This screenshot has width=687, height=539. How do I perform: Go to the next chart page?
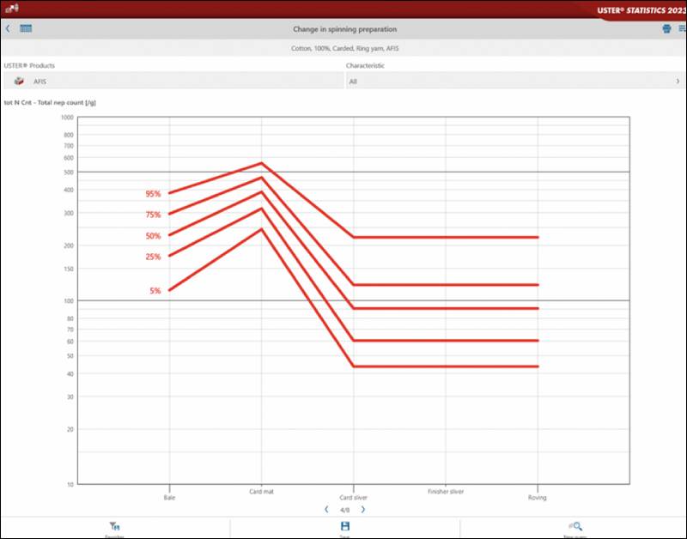click(x=363, y=509)
